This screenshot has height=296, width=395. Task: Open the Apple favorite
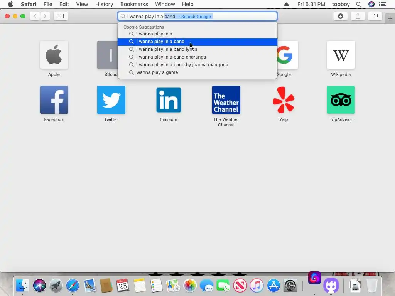54,55
